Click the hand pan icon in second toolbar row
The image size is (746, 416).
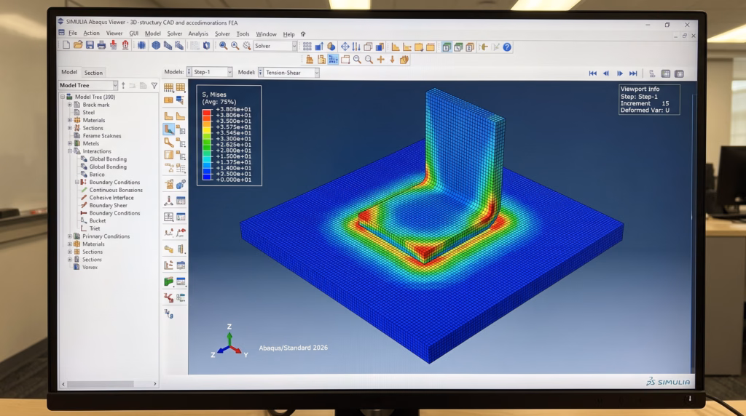[404, 60]
